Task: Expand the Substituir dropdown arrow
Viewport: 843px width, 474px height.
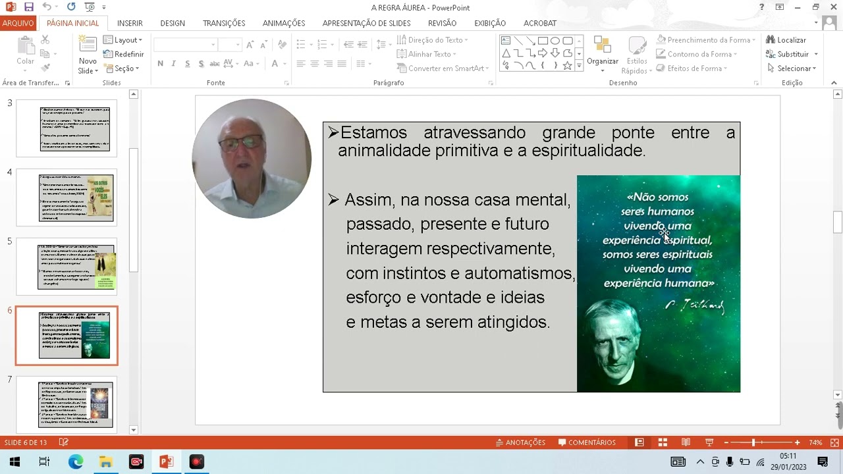Action: 816,54
